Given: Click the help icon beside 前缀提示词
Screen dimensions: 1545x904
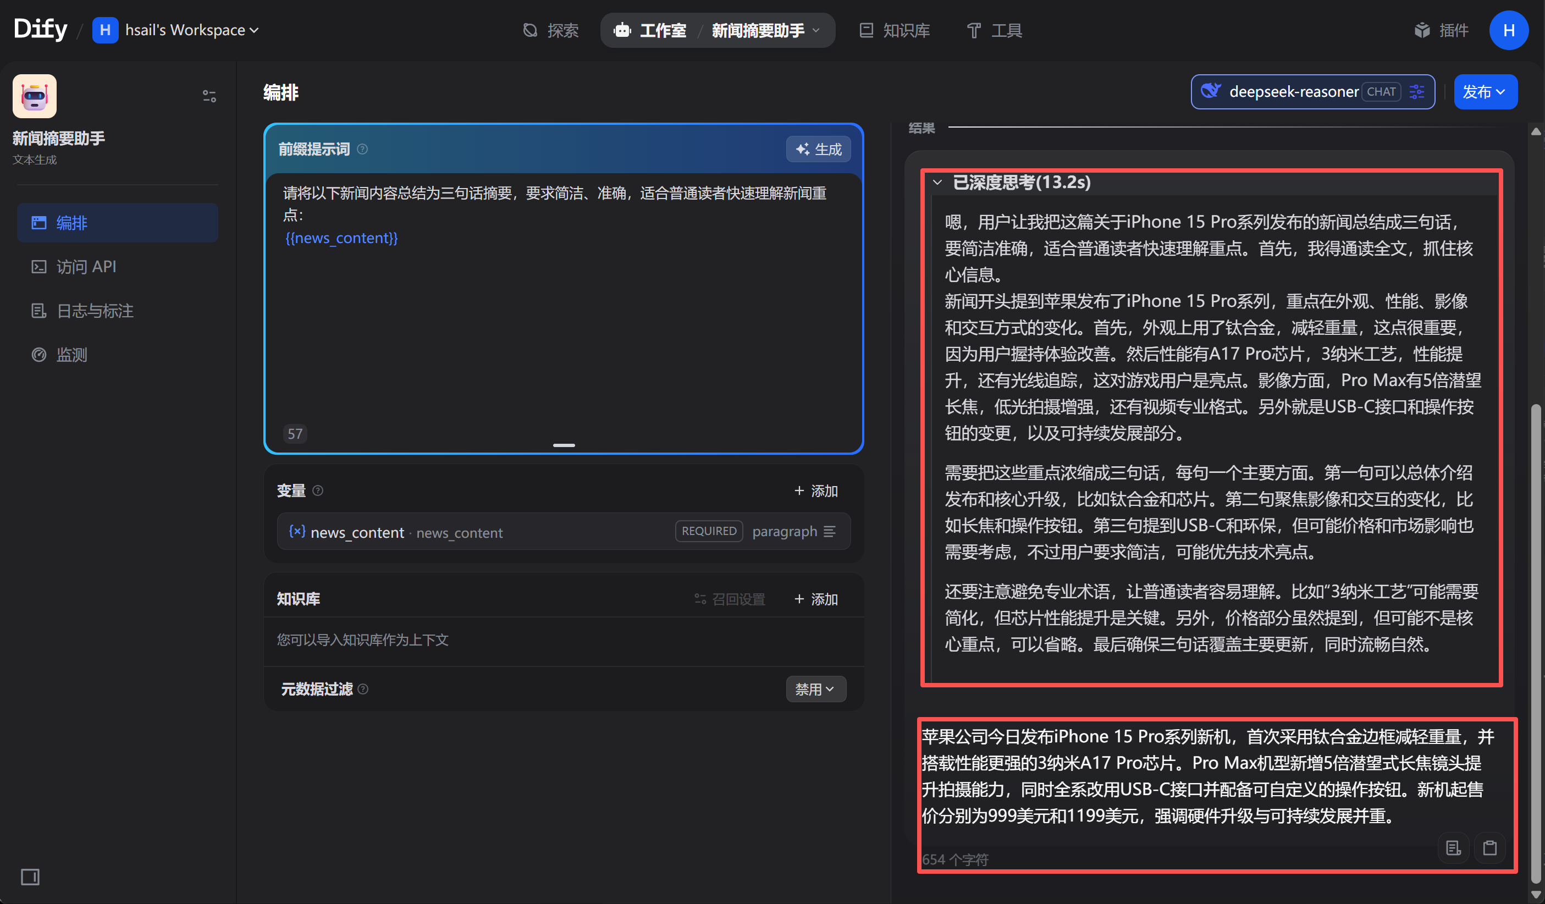Looking at the screenshot, I should (x=362, y=149).
